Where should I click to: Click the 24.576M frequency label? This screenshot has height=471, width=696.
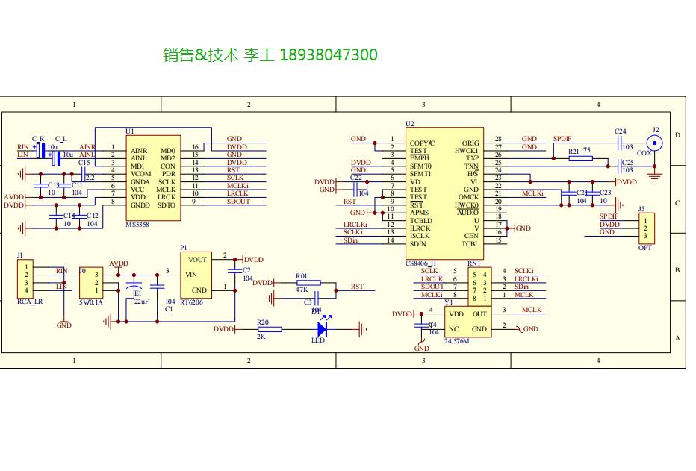[x=457, y=341]
